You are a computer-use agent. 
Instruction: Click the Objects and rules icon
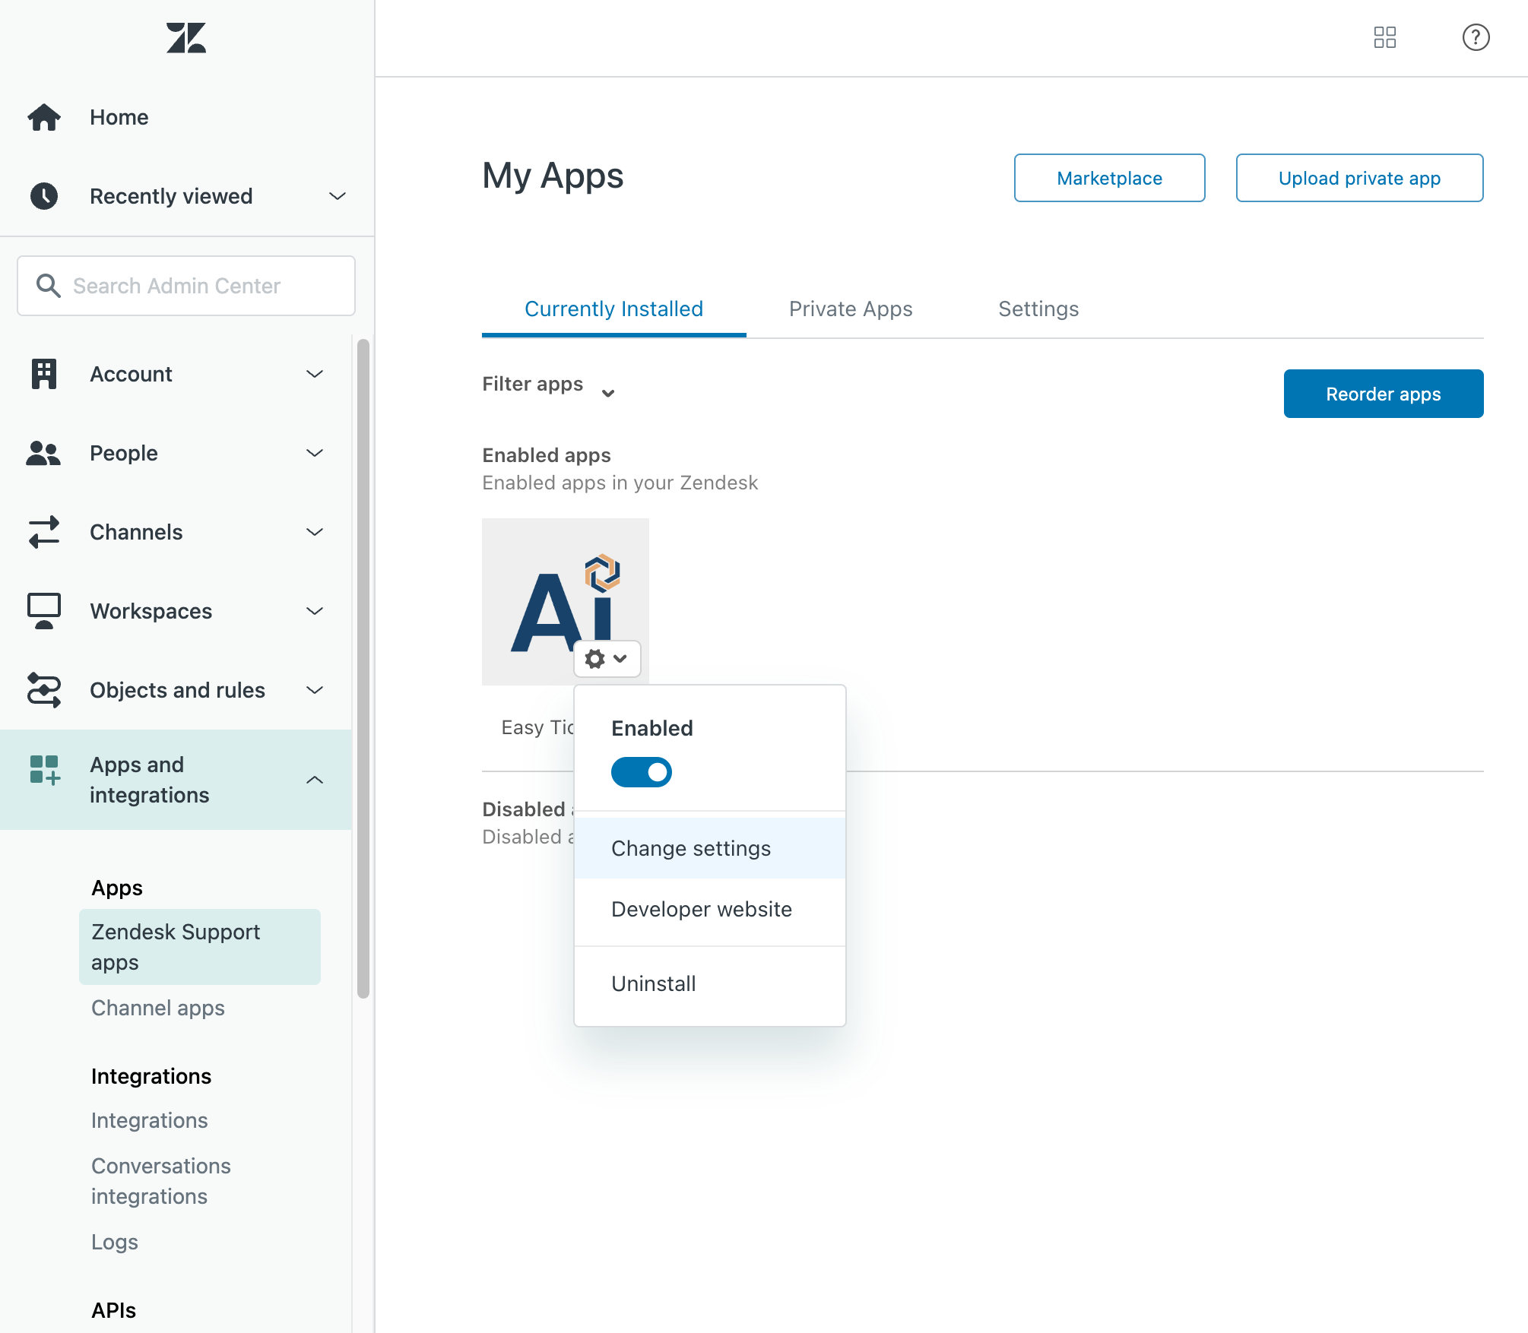(x=44, y=690)
